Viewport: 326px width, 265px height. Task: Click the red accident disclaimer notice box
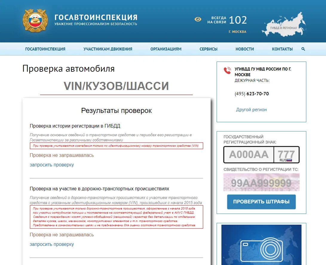[x=117, y=217]
